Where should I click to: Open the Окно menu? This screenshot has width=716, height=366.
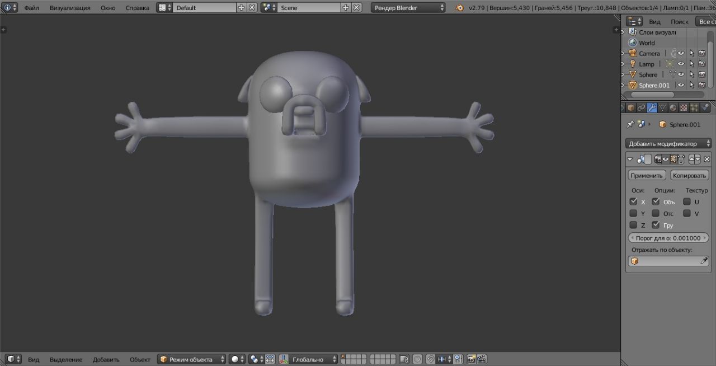pos(108,8)
